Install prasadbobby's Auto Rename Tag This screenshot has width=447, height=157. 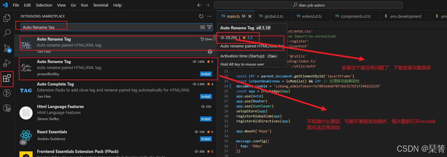pyautogui.click(x=206, y=74)
